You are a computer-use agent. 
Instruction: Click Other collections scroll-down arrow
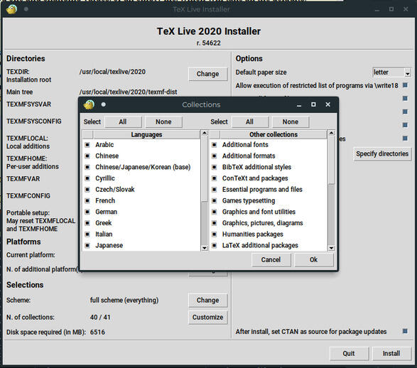(x=331, y=248)
